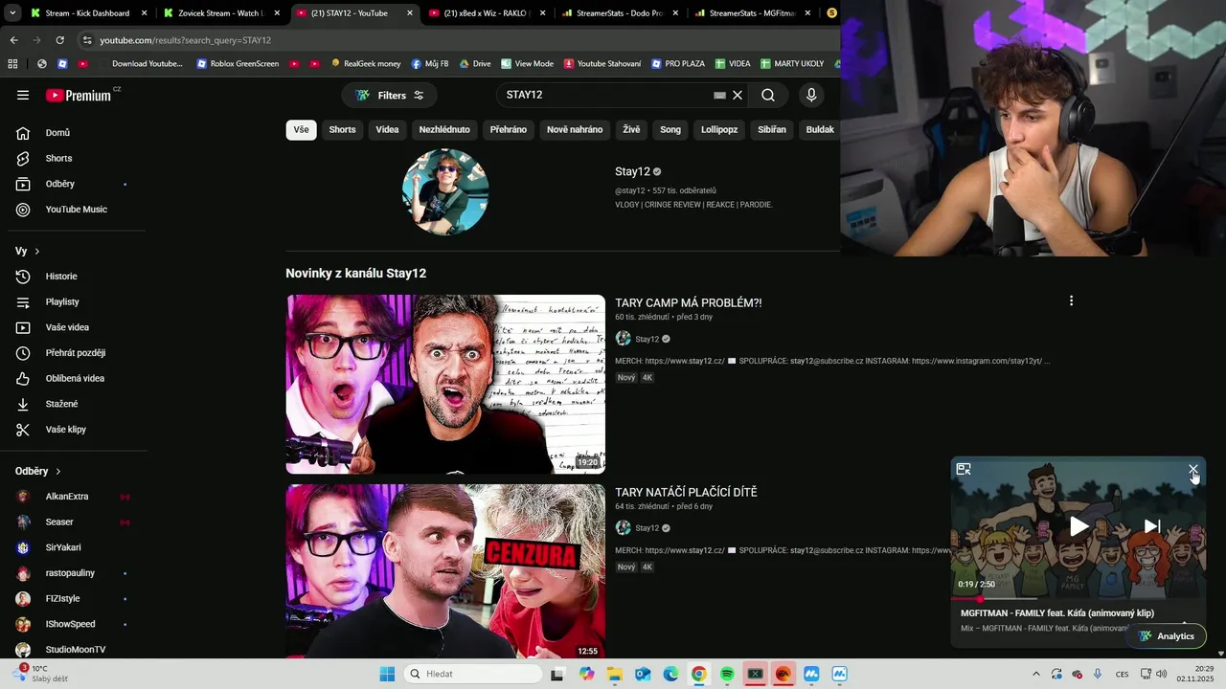The width and height of the screenshot is (1226, 689).
Task: Open the YouTube hamburger guide menu
Action: click(23, 95)
